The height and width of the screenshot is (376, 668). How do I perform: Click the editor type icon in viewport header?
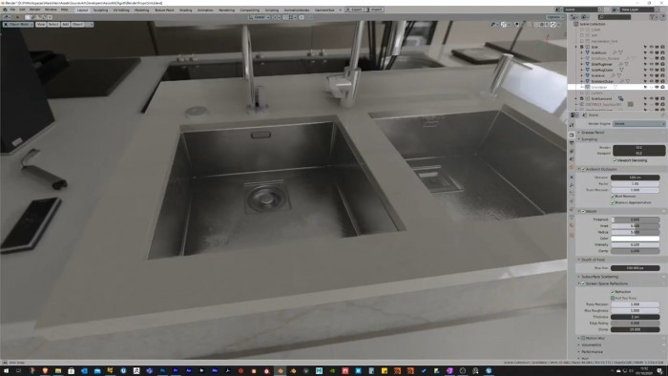click(x=8, y=17)
